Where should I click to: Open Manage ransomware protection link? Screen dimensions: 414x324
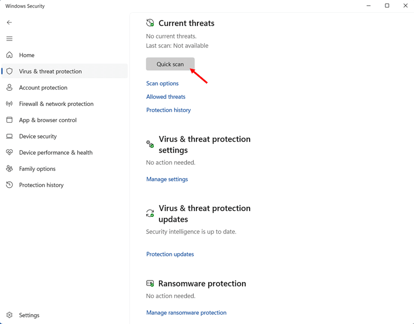pos(186,313)
